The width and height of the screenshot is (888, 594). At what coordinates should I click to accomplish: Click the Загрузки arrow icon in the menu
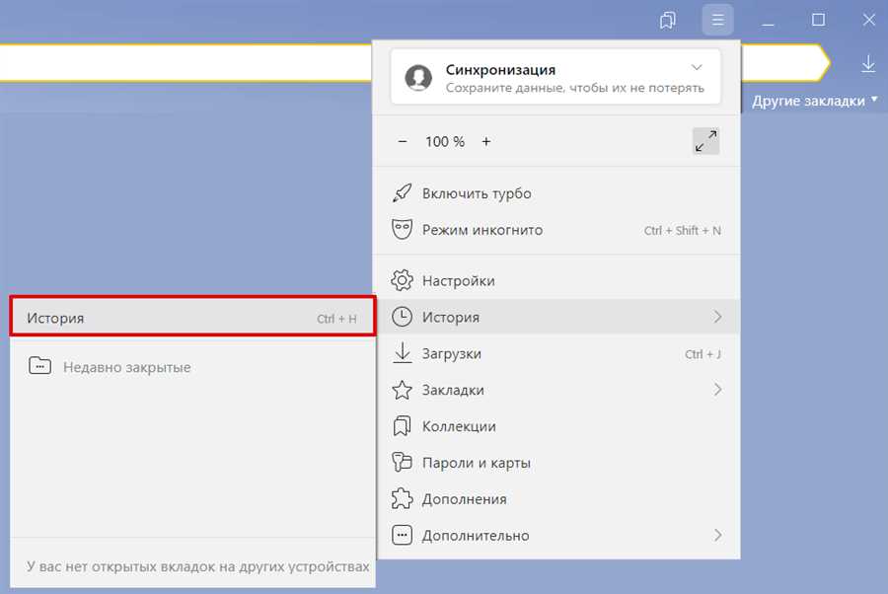[x=403, y=353]
